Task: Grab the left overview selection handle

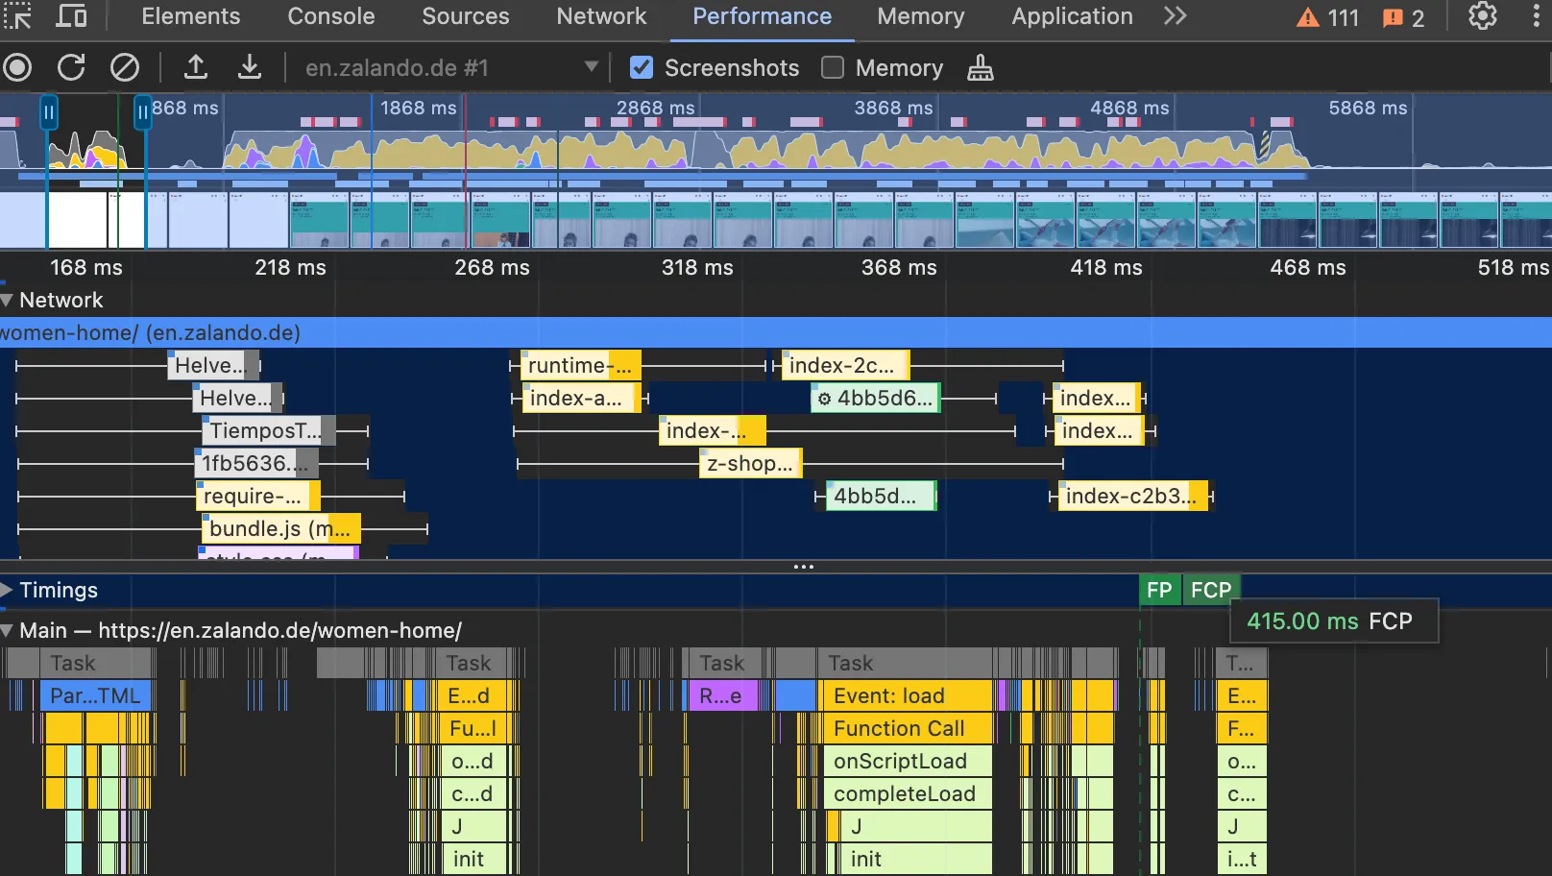Action: pyautogui.click(x=48, y=113)
